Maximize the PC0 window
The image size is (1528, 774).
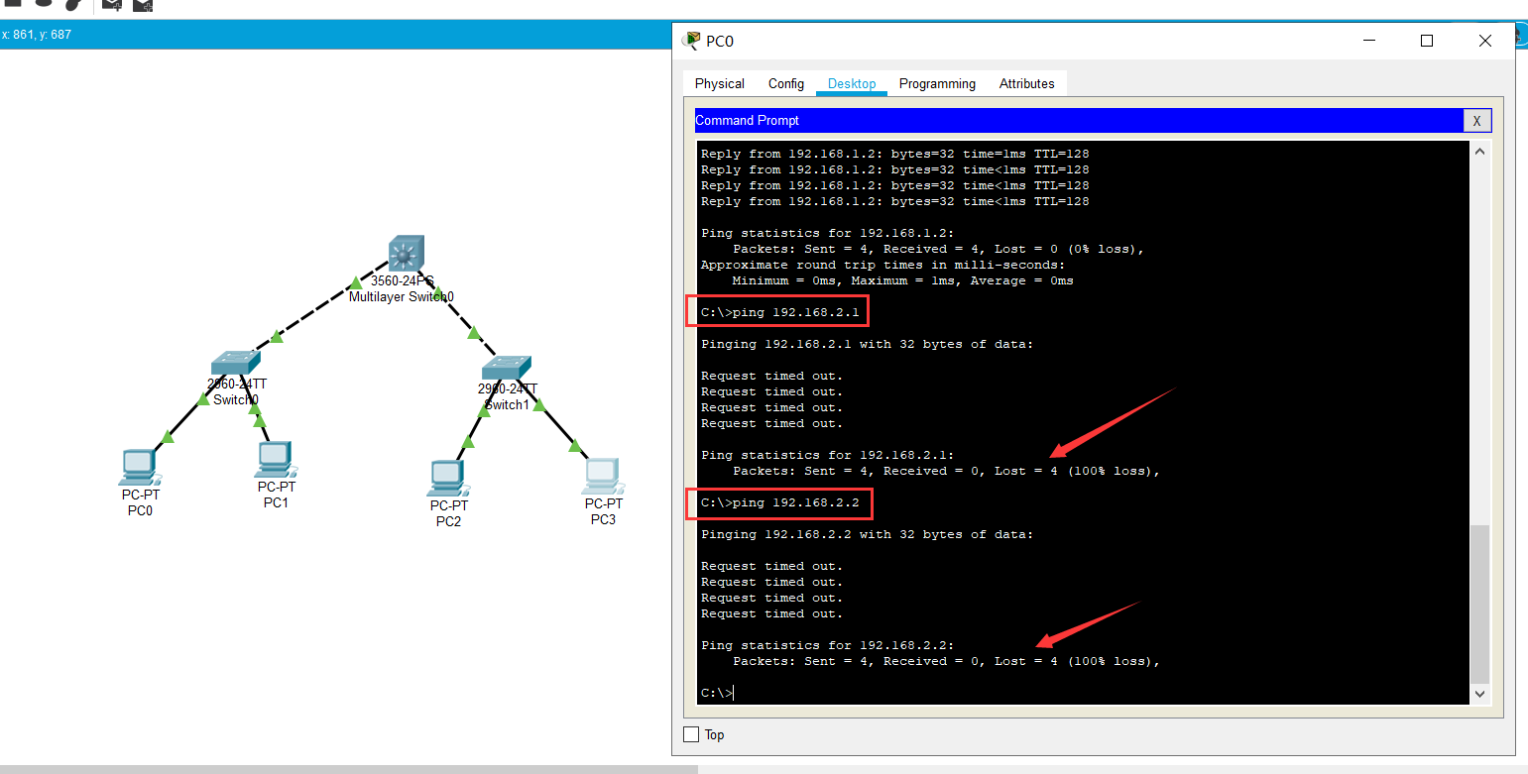1427,41
